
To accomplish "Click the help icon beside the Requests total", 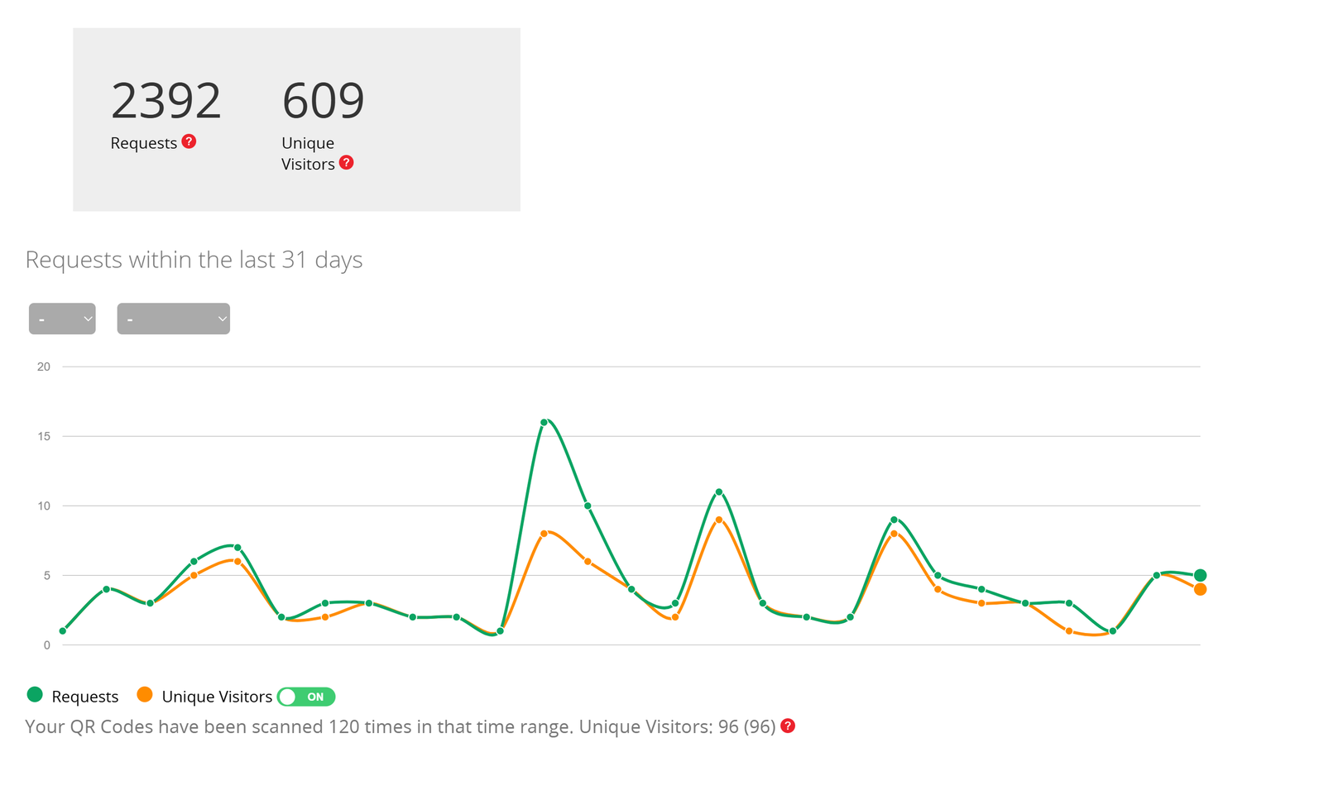I will click(x=189, y=141).
